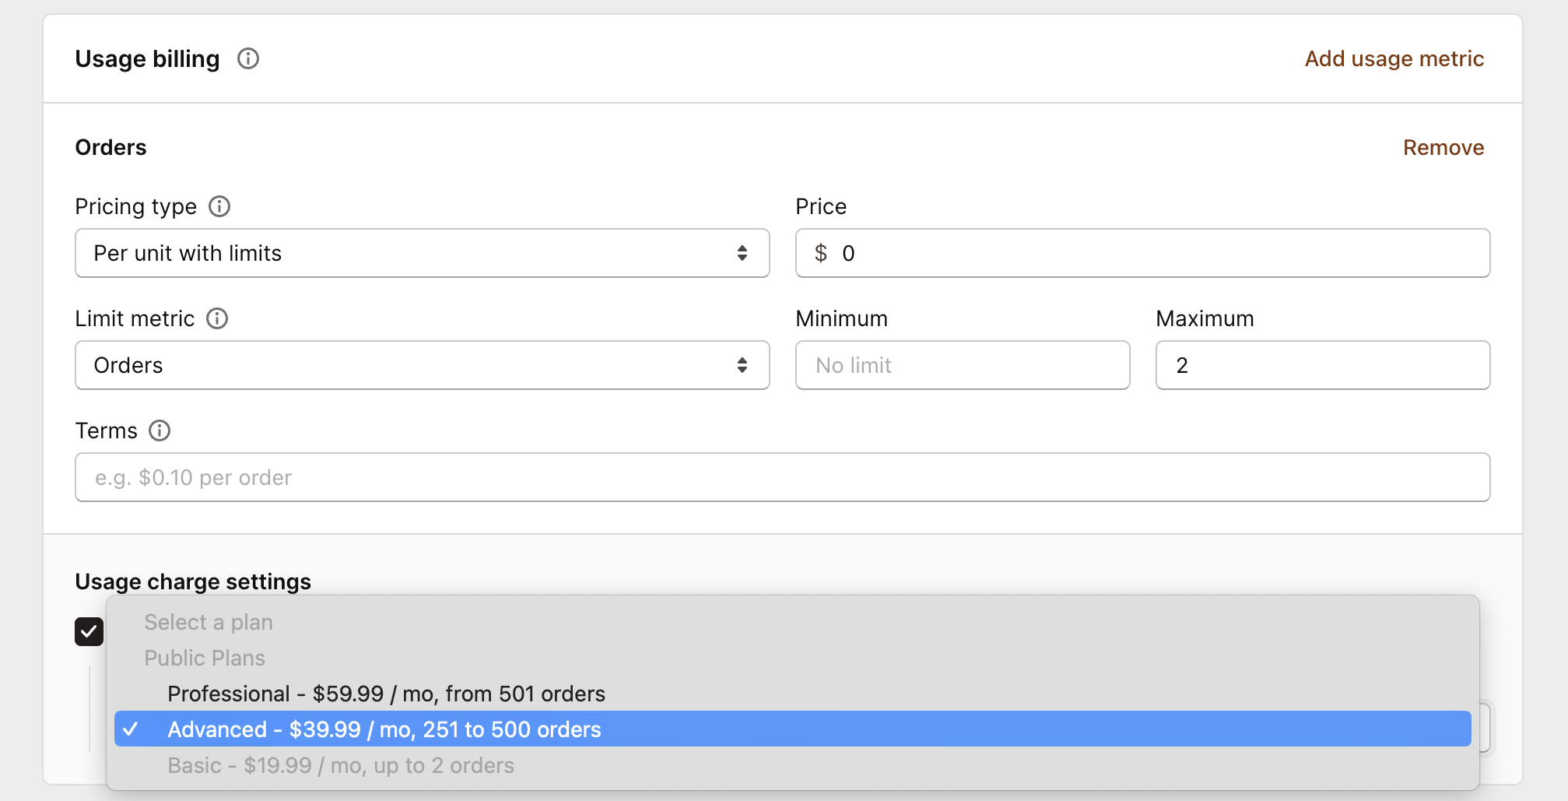Viewport: 1568px width, 801px height.
Task: Click the Maximum value field
Action: (x=1322, y=365)
